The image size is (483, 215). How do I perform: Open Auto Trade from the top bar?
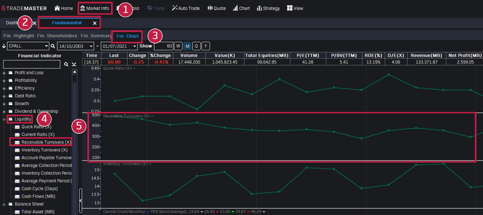(x=174, y=8)
